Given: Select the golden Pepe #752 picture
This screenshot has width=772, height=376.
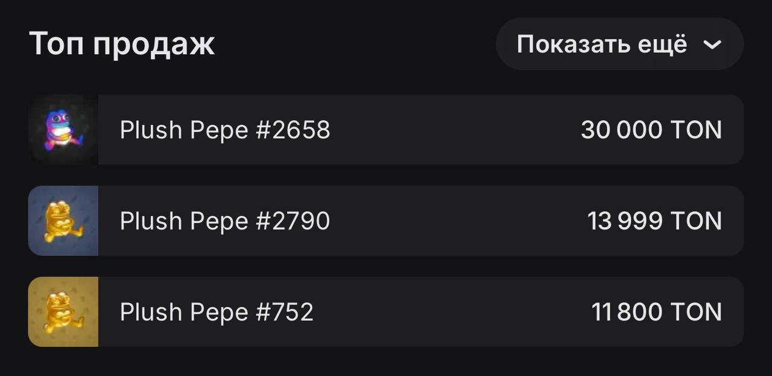Looking at the screenshot, I should click(63, 312).
